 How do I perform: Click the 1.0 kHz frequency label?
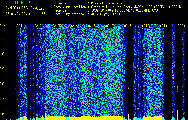tap(2, 54)
